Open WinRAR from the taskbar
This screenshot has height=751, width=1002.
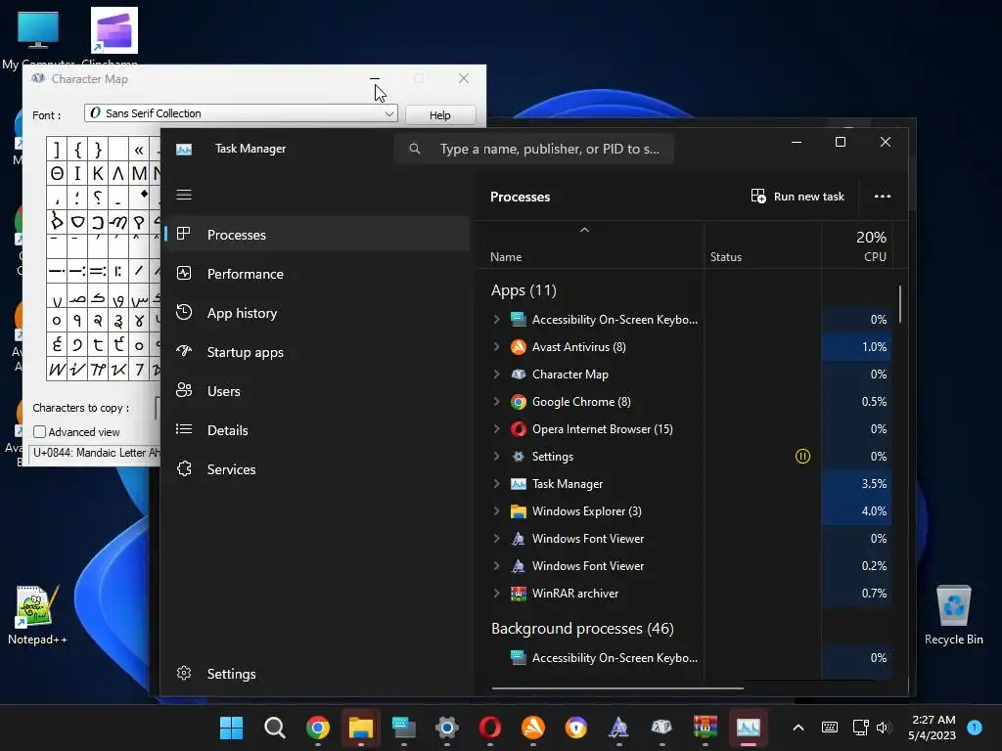(705, 728)
